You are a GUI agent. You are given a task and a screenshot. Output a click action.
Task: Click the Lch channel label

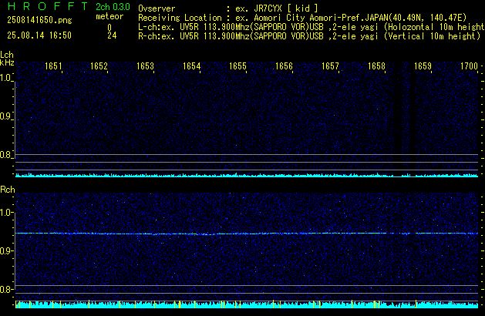pos(7,55)
